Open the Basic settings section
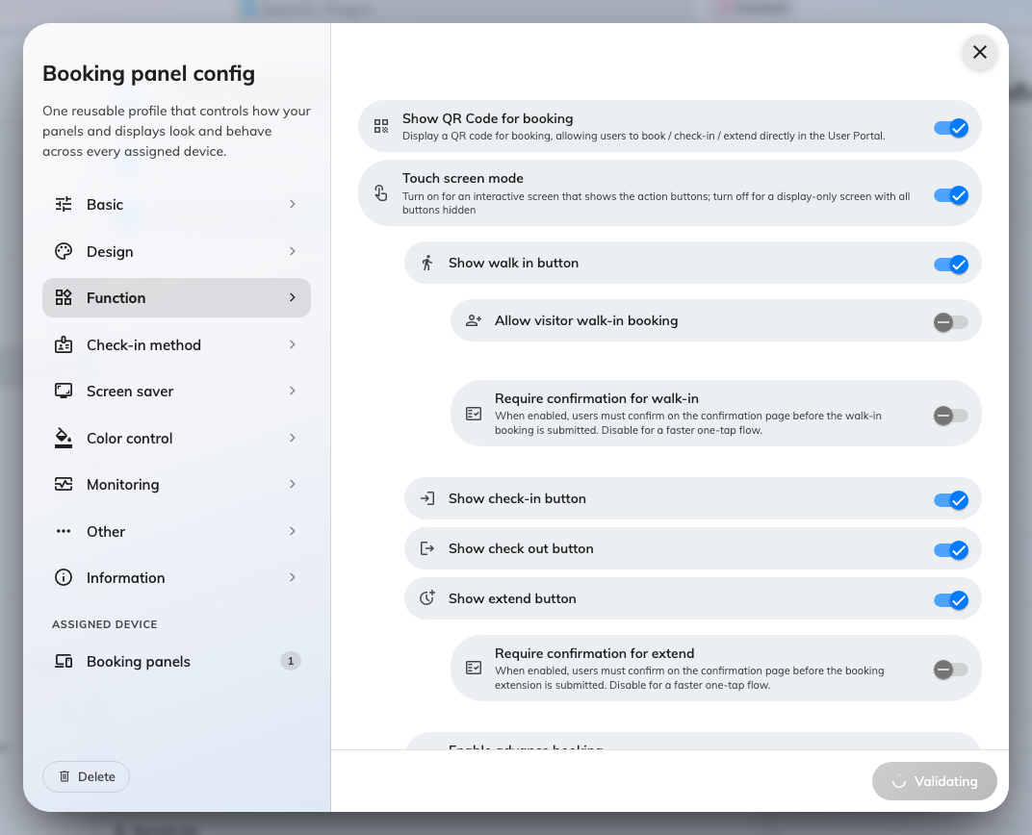 coord(176,205)
